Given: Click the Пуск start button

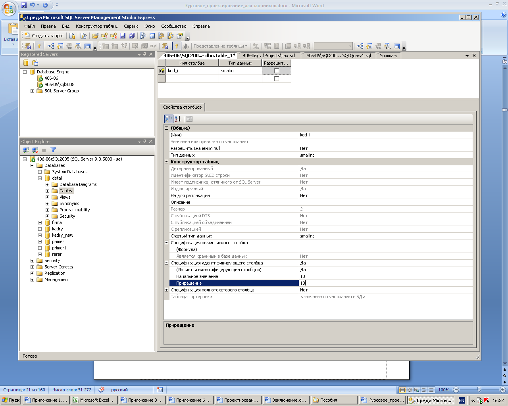Looking at the screenshot, I should [x=11, y=400].
